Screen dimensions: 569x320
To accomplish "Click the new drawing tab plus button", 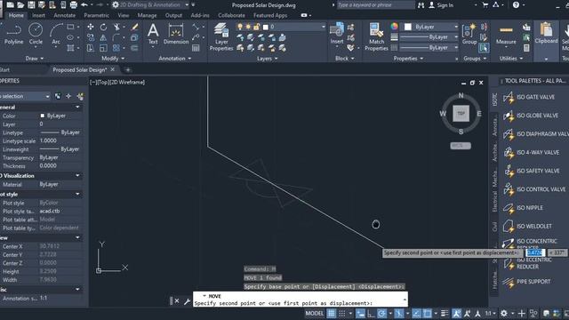I will coord(128,69).
